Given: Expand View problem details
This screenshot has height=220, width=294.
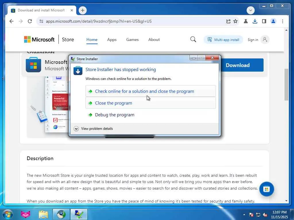Looking at the screenshot, I should [x=93, y=129].
